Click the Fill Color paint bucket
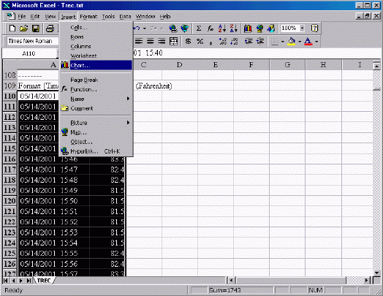Viewport: 383px width, 296px height. click(291, 41)
